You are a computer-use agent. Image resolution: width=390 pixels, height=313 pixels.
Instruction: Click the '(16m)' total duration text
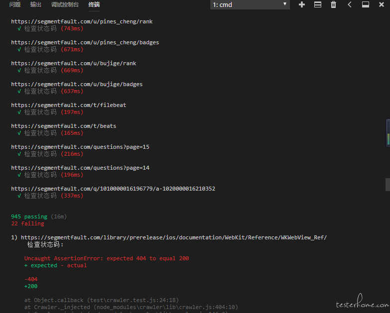59,216
